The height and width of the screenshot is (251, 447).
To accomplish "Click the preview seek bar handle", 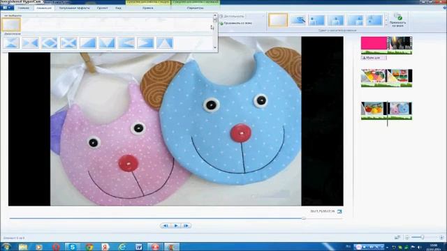I will 304,218.
